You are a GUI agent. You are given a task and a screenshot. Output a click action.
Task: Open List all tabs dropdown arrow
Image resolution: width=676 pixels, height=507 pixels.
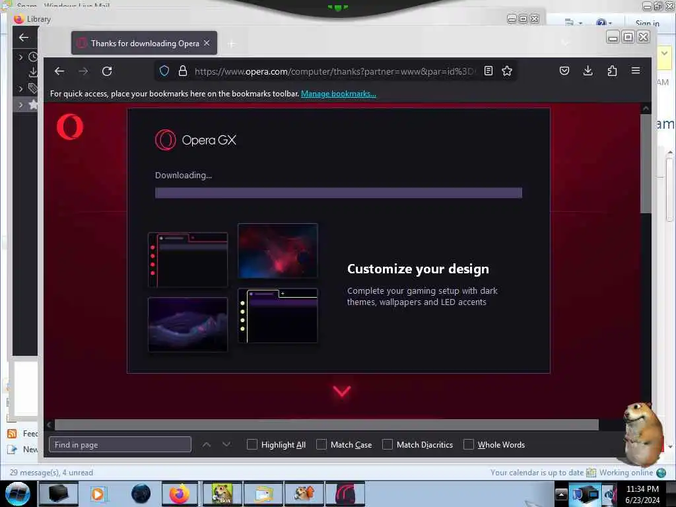coord(566,43)
